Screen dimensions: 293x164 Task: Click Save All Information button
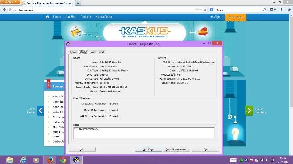pos(177,149)
